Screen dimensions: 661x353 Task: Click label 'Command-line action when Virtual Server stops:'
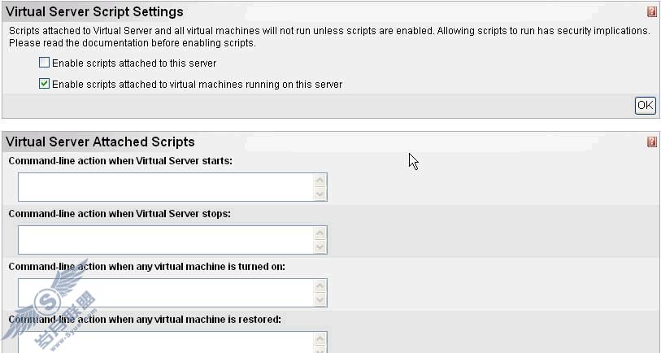click(120, 214)
